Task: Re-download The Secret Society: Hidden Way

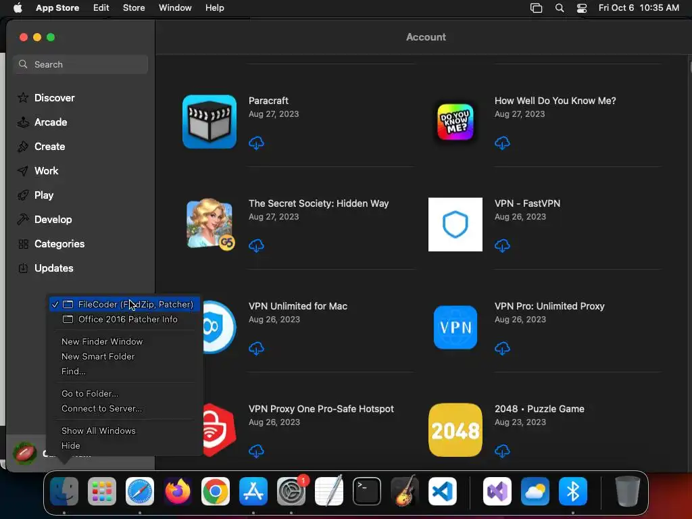Action: click(256, 246)
